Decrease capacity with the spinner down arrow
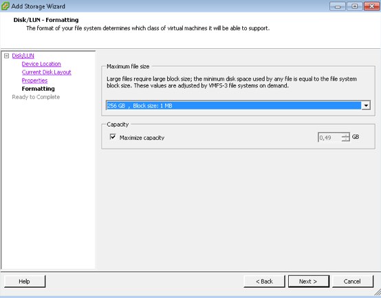The height and width of the screenshot is (298, 381). pos(345,140)
